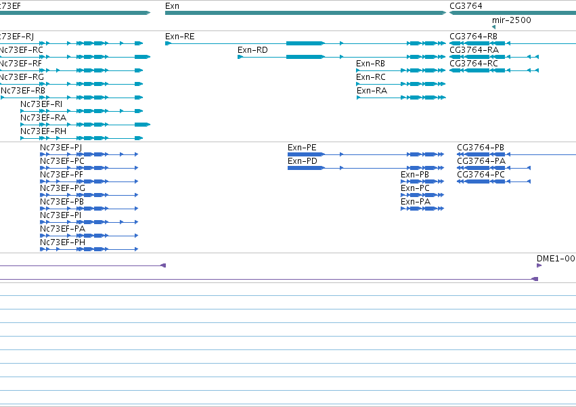Click the mir-2500 gene label
The height and width of the screenshot is (407, 576).
click(x=512, y=20)
